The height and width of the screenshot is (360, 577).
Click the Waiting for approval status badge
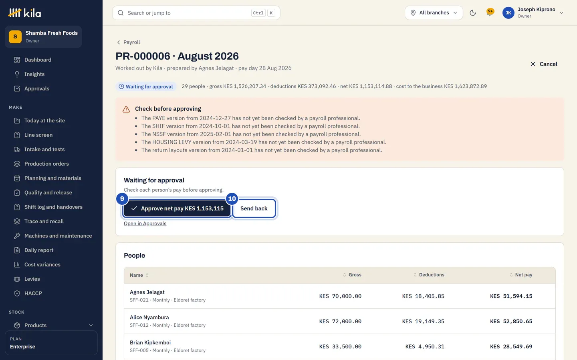point(146,86)
